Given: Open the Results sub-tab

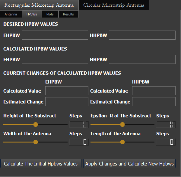Looking at the screenshot, I should pyautogui.click(x=68, y=14).
